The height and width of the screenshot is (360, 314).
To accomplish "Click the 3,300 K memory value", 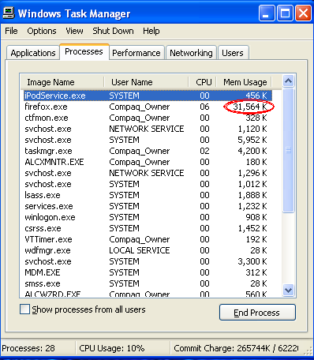I will click(x=252, y=261).
